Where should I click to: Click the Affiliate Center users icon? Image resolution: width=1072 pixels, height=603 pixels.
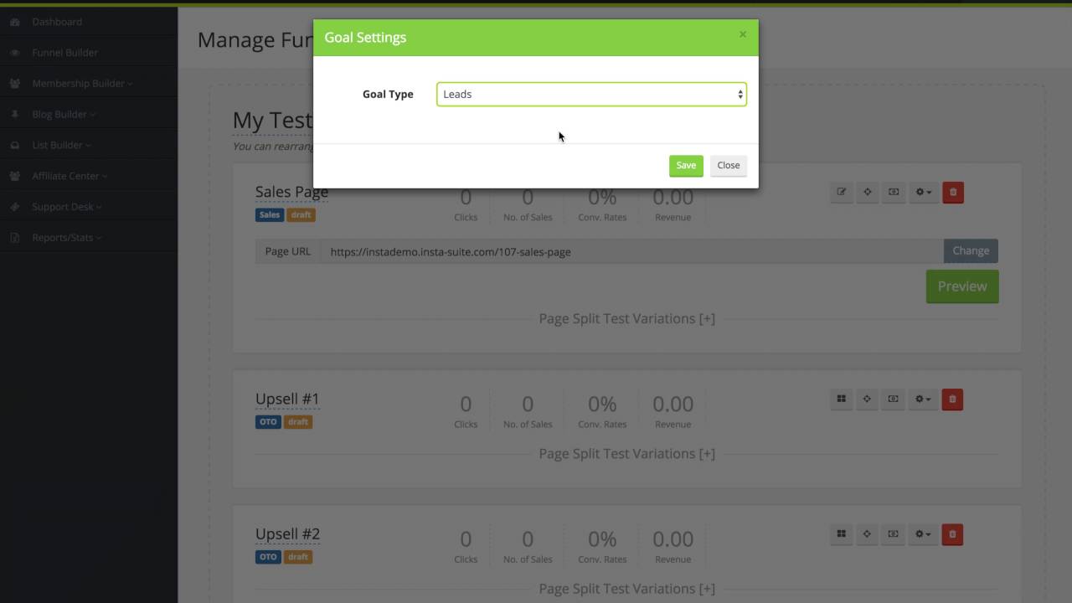15,176
